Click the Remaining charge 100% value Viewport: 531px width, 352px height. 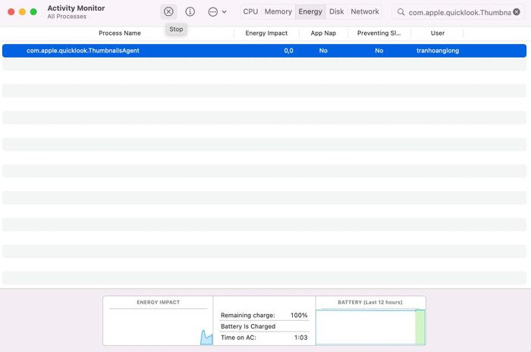click(x=299, y=315)
